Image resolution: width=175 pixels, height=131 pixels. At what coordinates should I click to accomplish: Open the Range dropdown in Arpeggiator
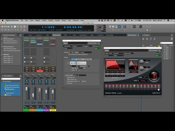click(85, 52)
